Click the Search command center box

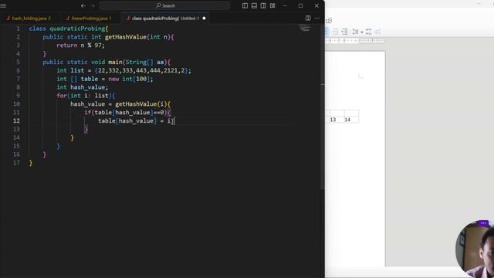164,5
